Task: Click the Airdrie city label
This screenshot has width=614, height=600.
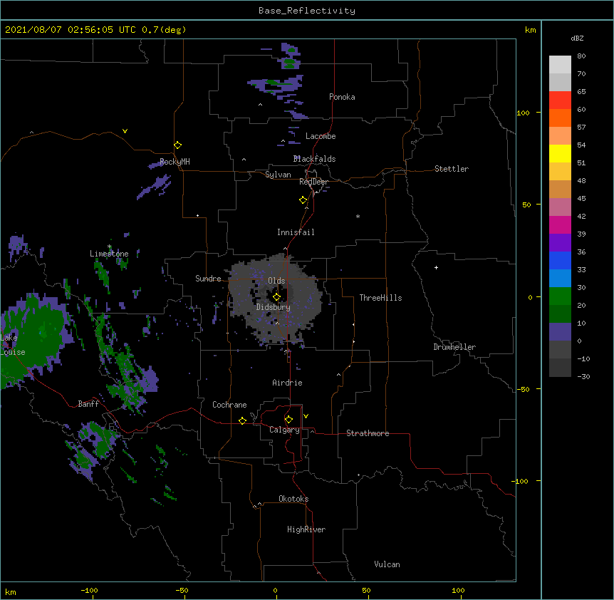Action: pyautogui.click(x=288, y=383)
